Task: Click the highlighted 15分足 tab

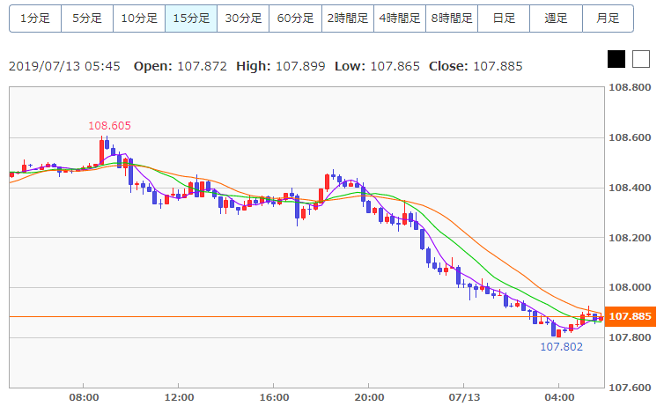Action: (191, 18)
